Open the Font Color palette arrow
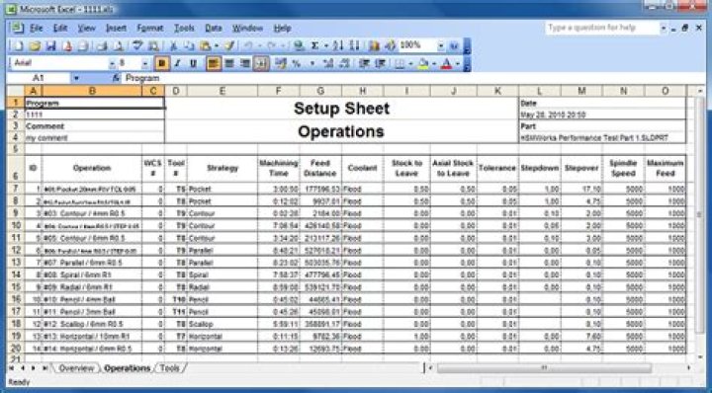Screen dimensions: 712x393 pos(457,63)
